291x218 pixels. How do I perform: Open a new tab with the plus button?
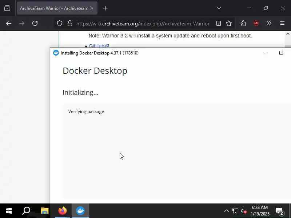105,8
